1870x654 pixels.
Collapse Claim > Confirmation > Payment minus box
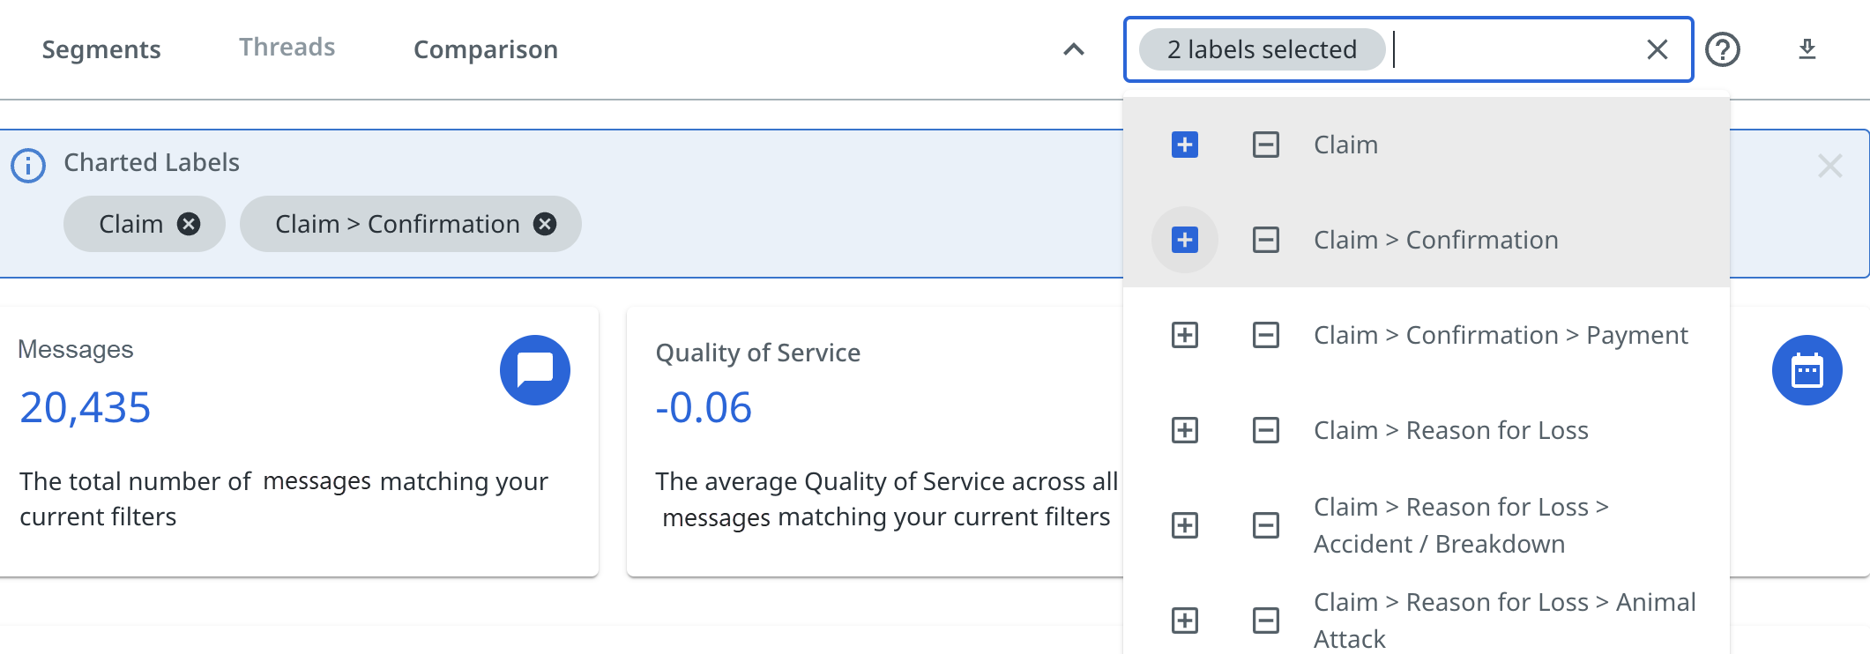[x=1265, y=335]
